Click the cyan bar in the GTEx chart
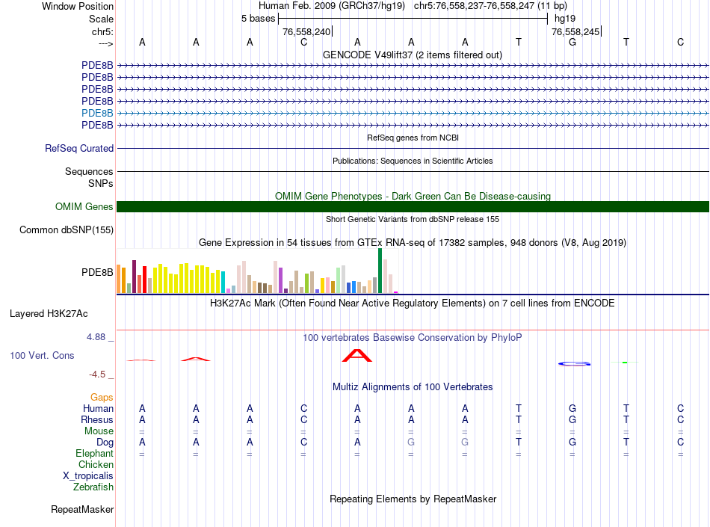This screenshot has height=527, width=710. 223,282
